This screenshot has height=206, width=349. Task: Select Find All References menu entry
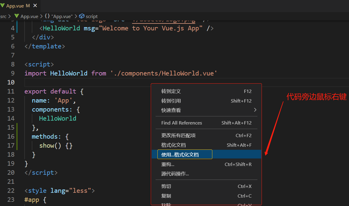[206, 123]
